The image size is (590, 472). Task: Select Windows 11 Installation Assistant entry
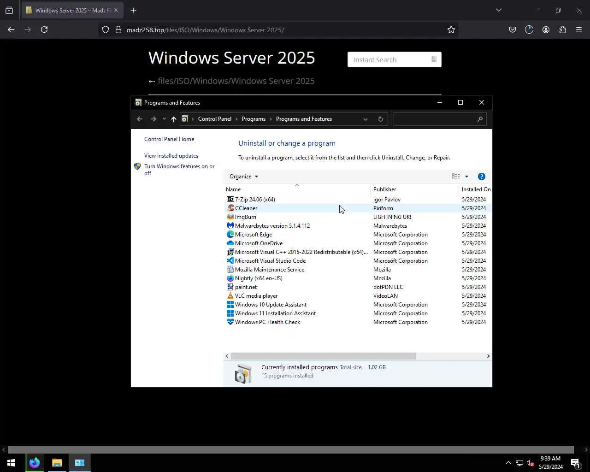point(275,313)
